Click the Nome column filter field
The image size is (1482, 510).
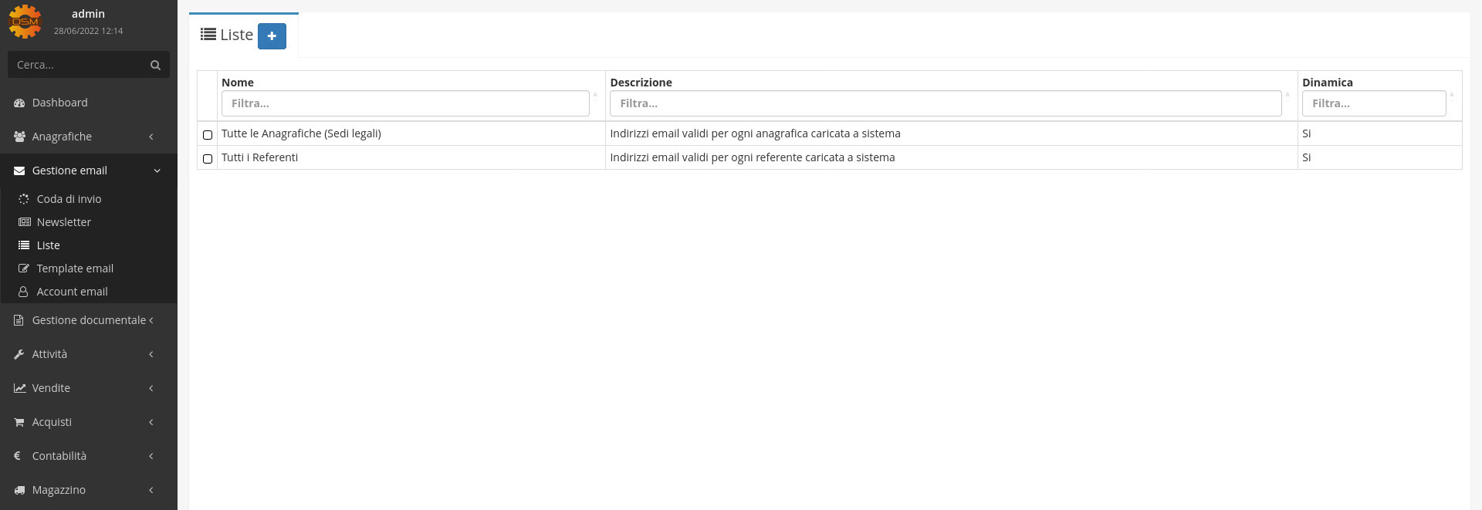[x=405, y=103]
